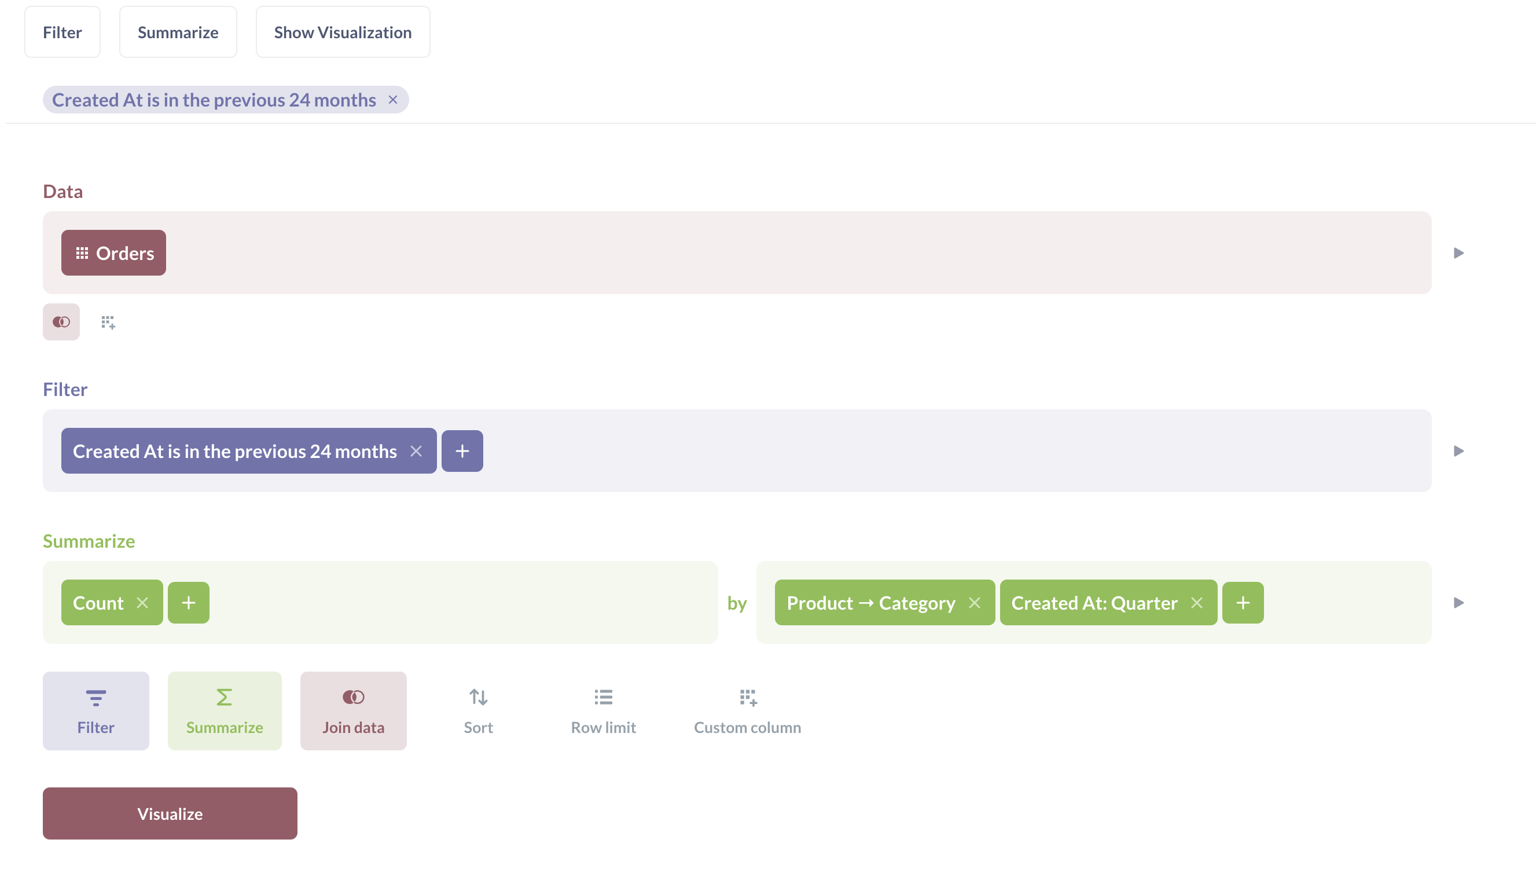The width and height of the screenshot is (1536, 887).
Task: Click the scatter plot icon next to toggle
Action: pos(106,322)
